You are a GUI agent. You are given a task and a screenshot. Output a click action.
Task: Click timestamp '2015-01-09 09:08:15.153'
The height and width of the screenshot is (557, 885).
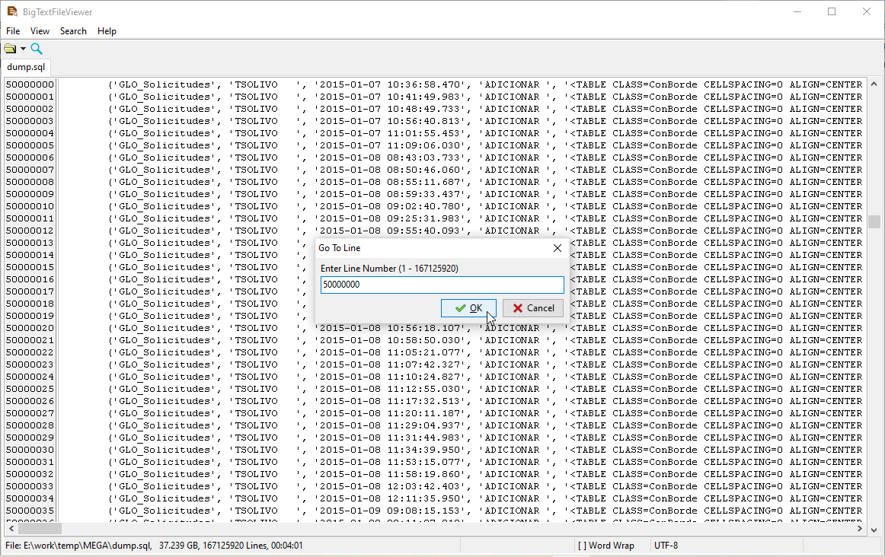(x=390, y=511)
